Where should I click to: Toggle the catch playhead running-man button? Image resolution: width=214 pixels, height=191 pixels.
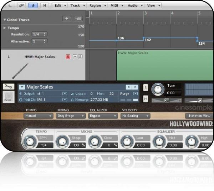click(33, 5)
